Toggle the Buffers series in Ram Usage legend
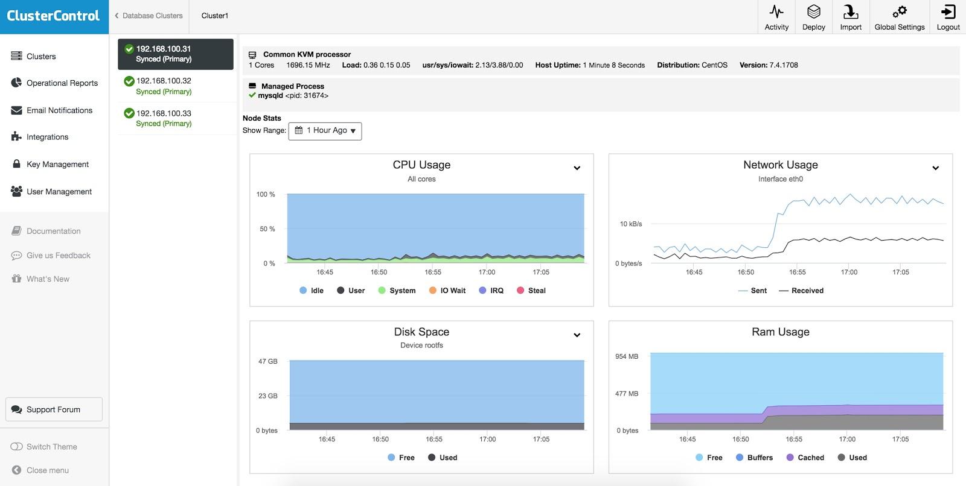 pyautogui.click(x=754, y=458)
